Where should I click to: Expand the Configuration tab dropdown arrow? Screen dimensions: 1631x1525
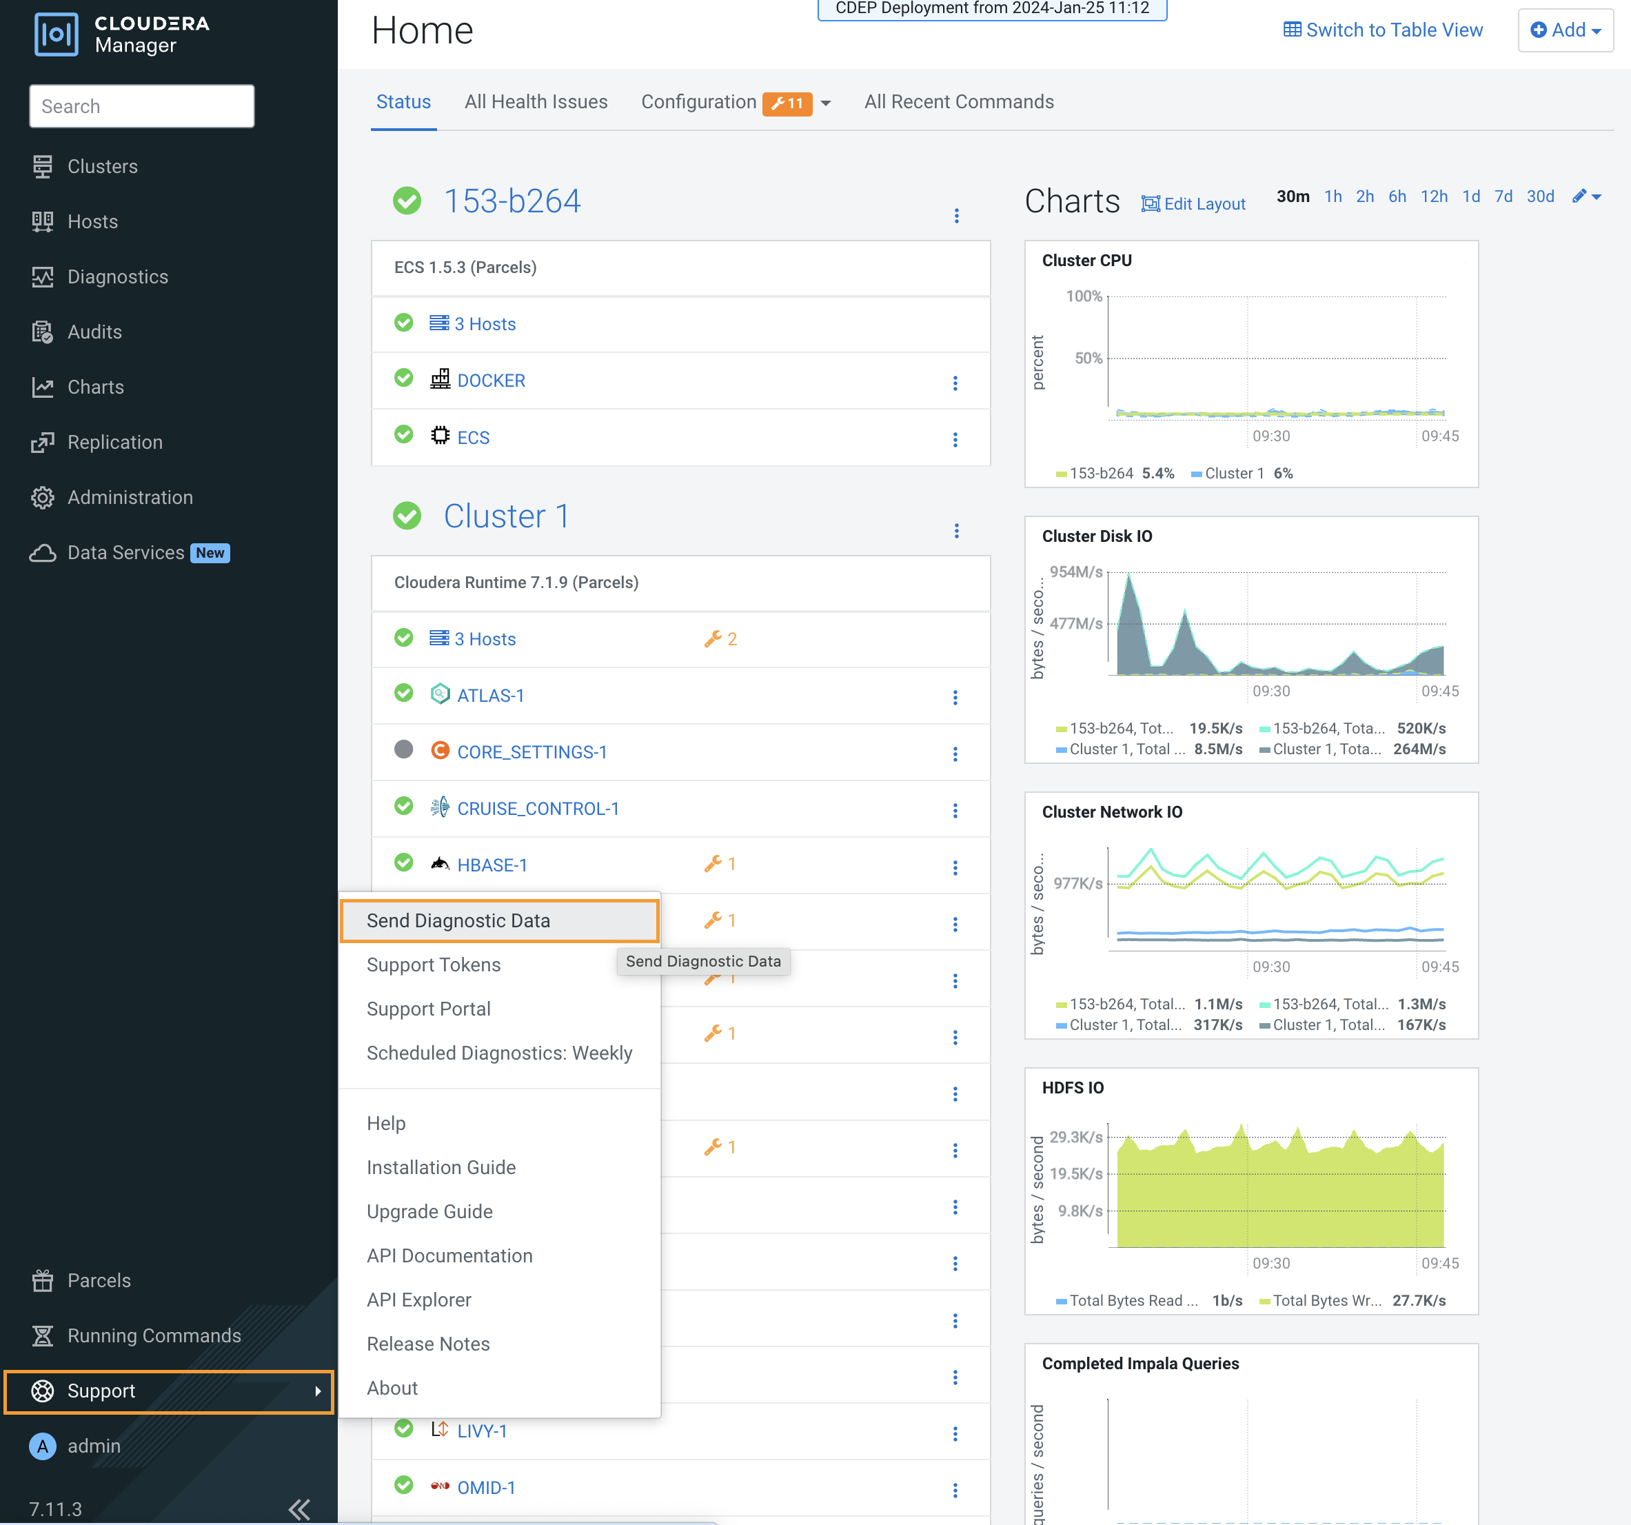pos(825,103)
